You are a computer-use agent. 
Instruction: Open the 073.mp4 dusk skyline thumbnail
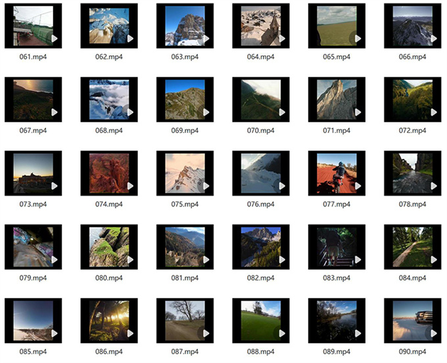point(33,173)
